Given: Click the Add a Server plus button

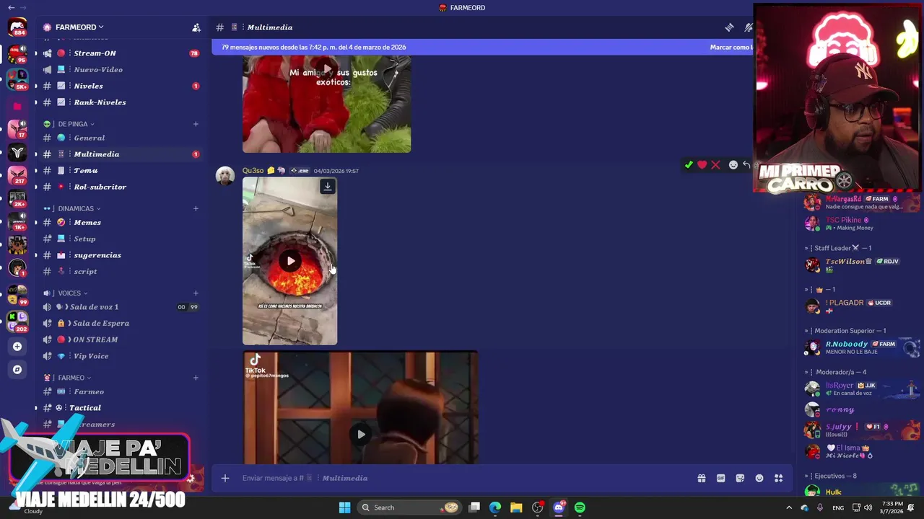Looking at the screenshot, I should pos(17,346).
